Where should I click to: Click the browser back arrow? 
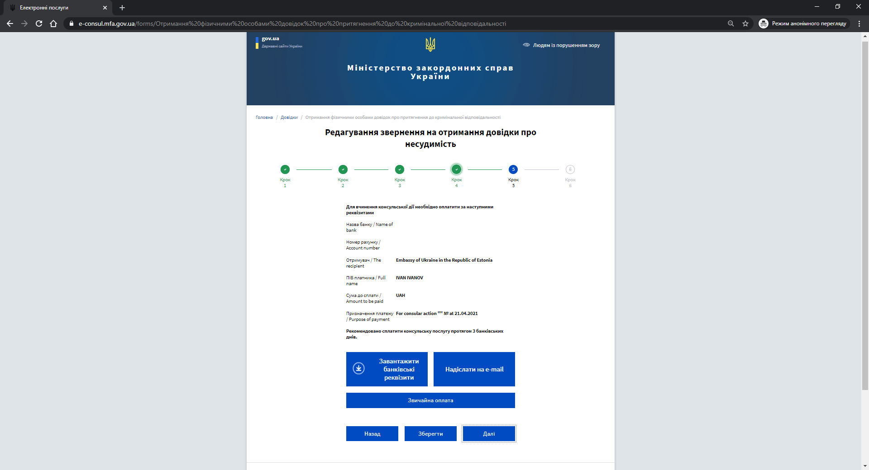pyautogui.click(x=10, y=23)
